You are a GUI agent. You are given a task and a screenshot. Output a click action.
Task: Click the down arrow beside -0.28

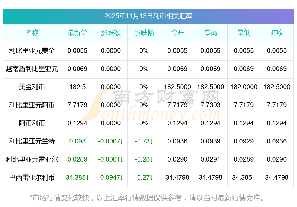(151, 160)
